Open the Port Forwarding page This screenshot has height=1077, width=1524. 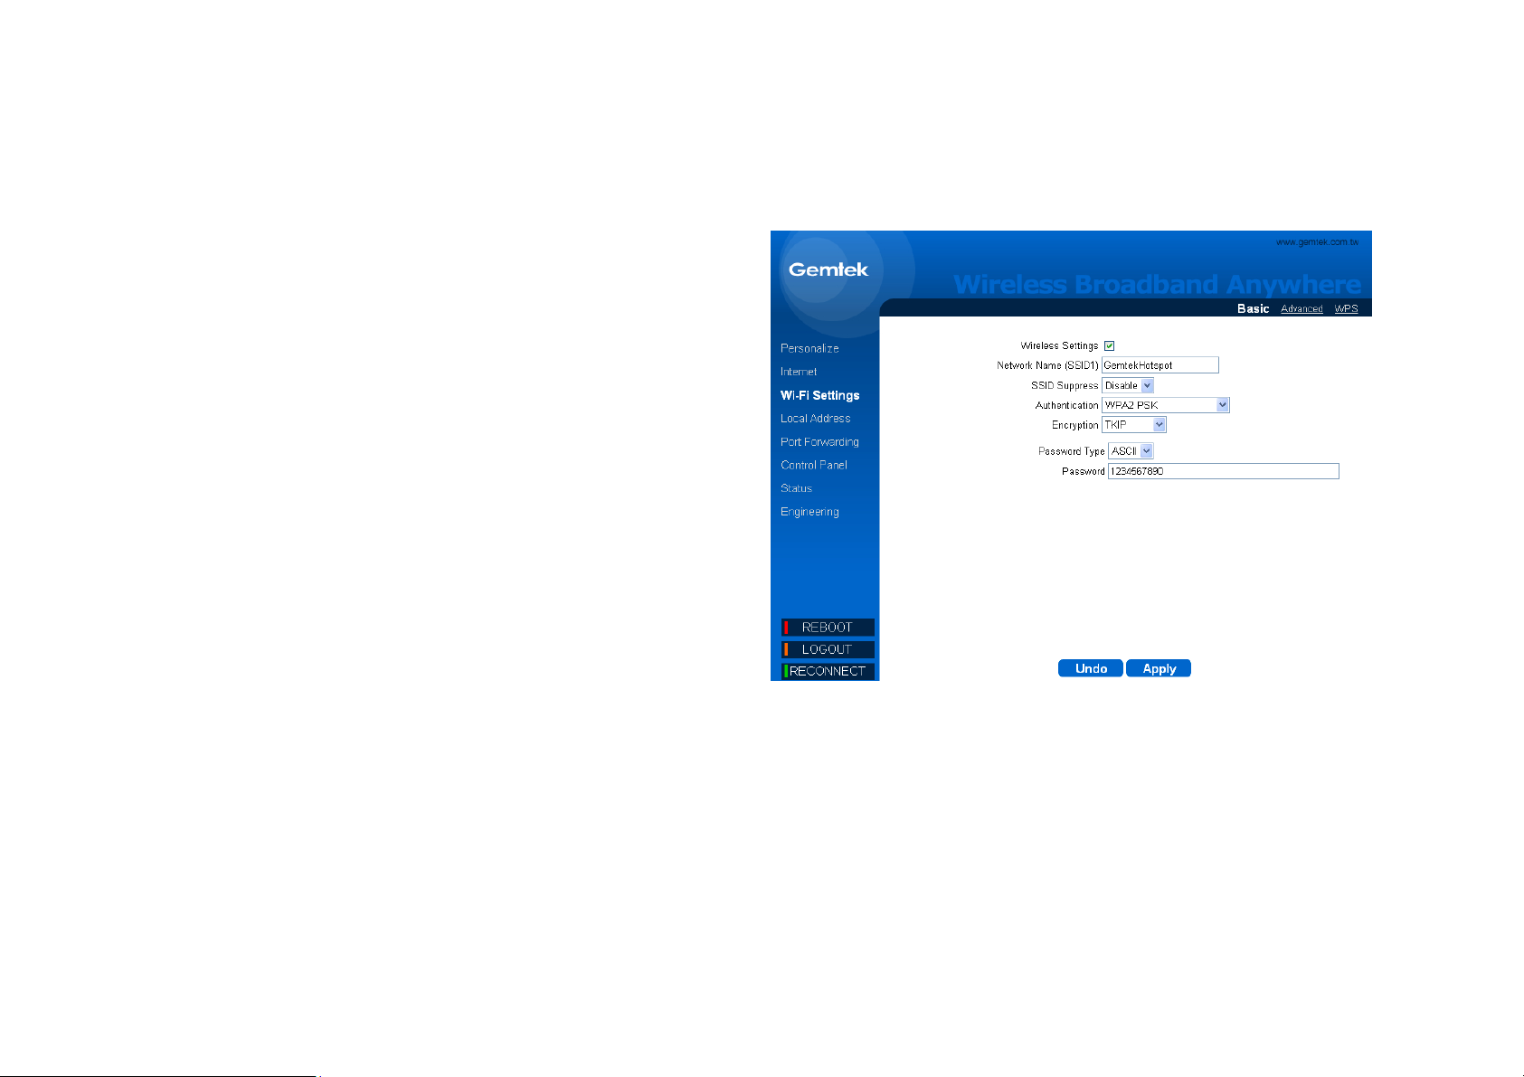(x=819, y=442)
